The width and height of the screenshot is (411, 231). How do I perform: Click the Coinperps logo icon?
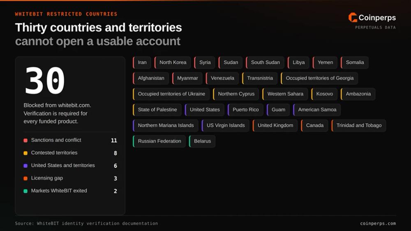tap(353, 18)
